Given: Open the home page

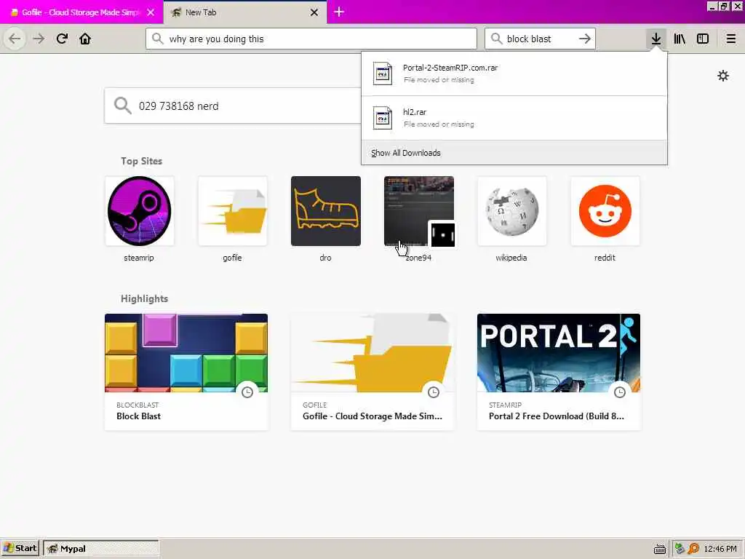Looking at the screenshot, I should [85, 39].
